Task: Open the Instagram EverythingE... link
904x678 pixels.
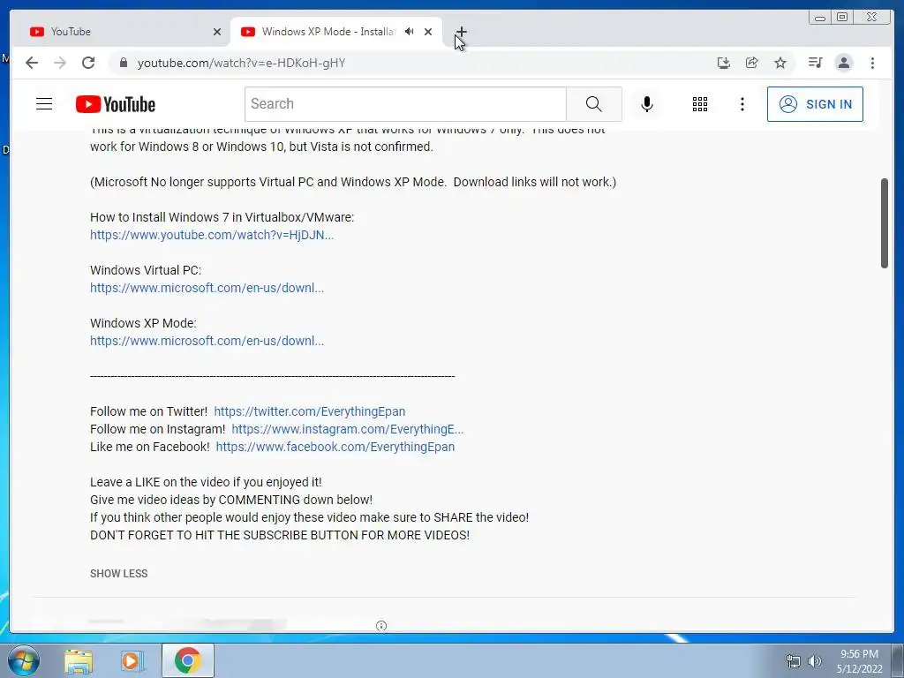Action: [347, 430]
